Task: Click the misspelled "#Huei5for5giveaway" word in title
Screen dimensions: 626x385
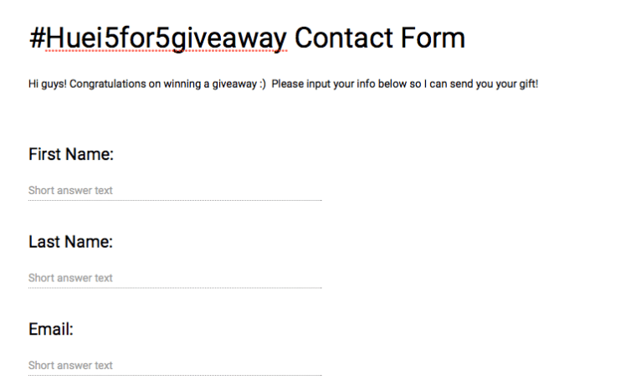Action: coord(157,38)
